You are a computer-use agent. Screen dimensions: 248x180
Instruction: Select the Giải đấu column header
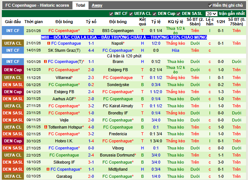tap(13, 22)
